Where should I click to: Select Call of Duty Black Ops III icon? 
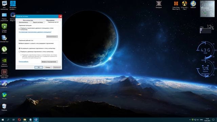[176, 5]
